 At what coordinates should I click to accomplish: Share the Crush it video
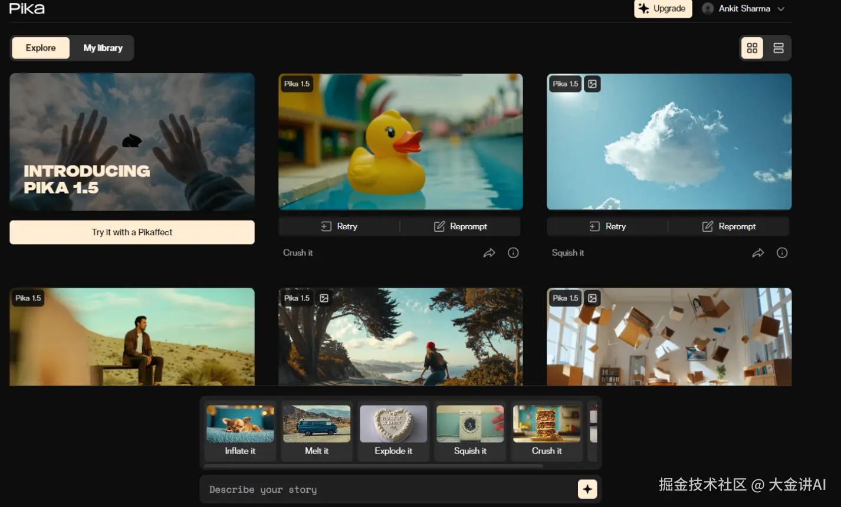pos(489,253)
